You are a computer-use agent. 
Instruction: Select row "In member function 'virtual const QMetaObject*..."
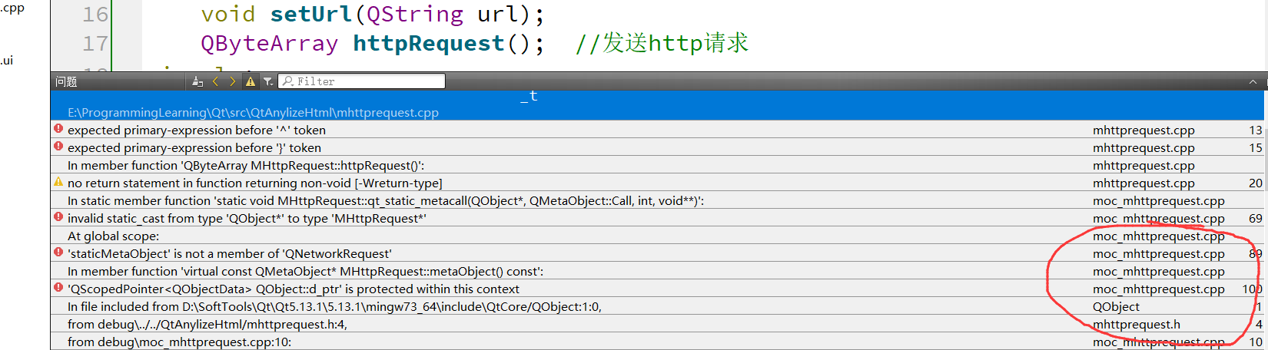click(x=657, y=271)
